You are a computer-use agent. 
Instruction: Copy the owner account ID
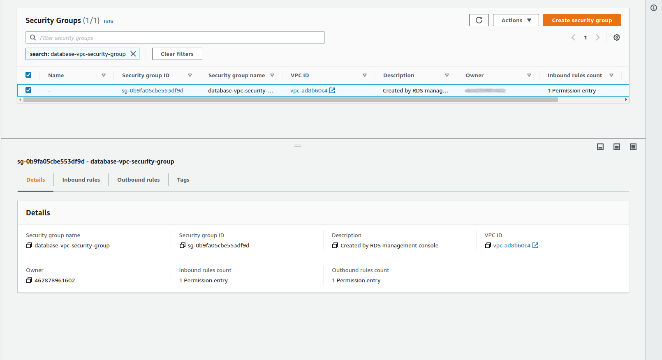[x=29, y=280]
